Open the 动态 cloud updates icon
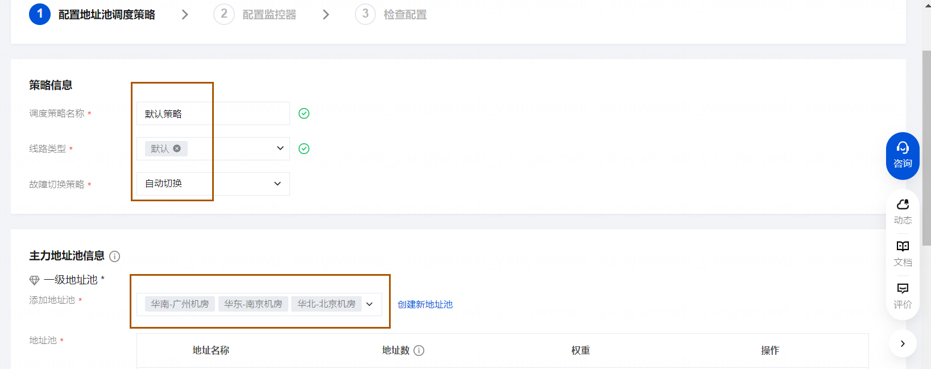This screenshot has height=369, width=931. click(x=903, y=204)
